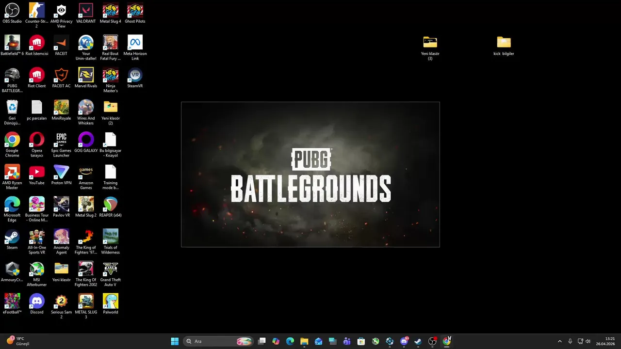Open the taskbar volume control
The height and width of the screenshot is (349, 621).
click(588, 341)
